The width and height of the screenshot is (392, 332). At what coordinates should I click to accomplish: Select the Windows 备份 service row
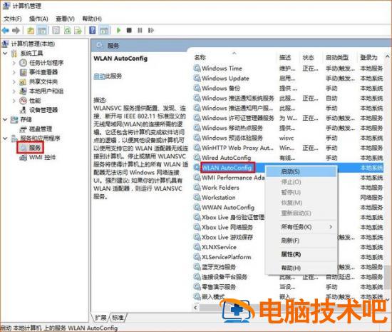pyautogui.click(x=288, y=88)
